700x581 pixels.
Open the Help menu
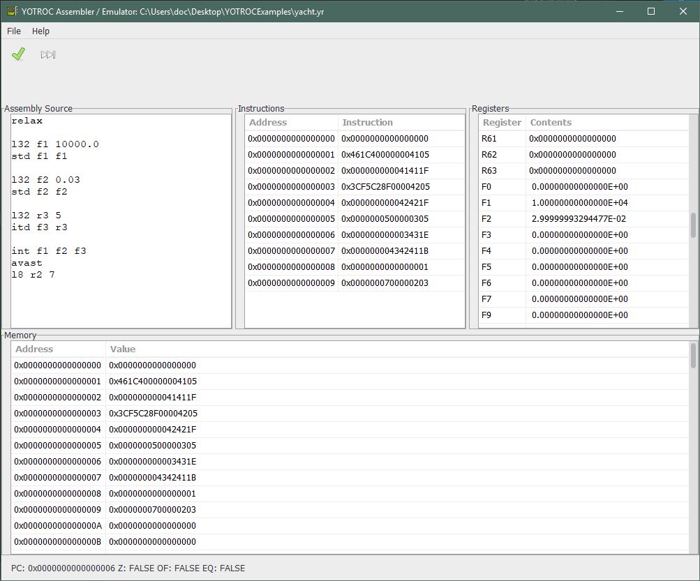[x=40, y=31]
